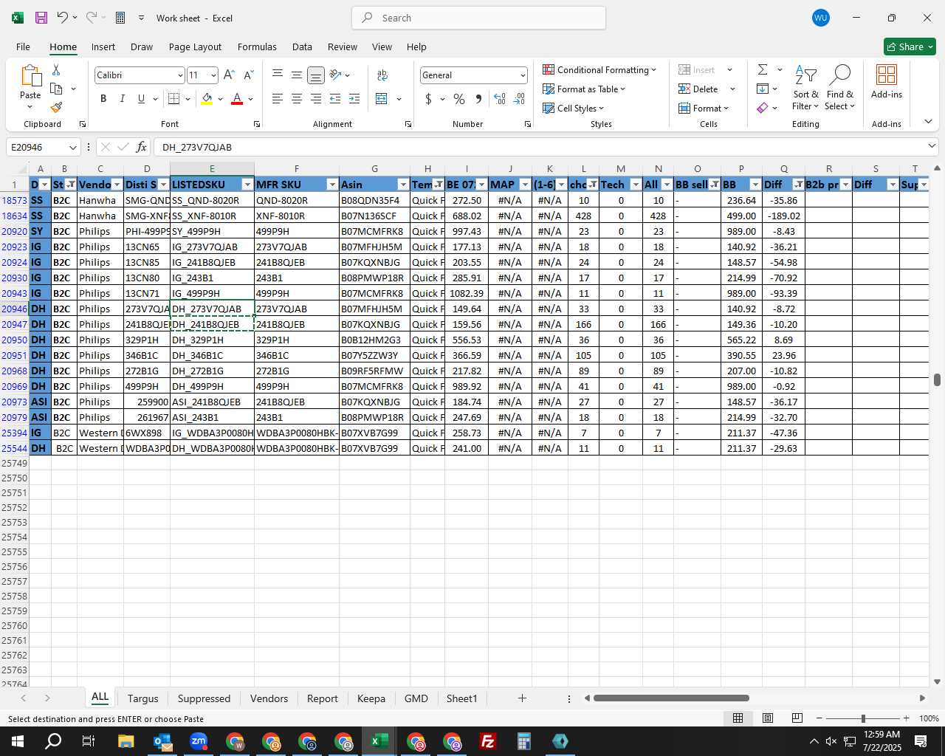The width and height of the screenshot is (945, 756).
Task: Expand the formula bar chevron
Action: pos(932,146)
